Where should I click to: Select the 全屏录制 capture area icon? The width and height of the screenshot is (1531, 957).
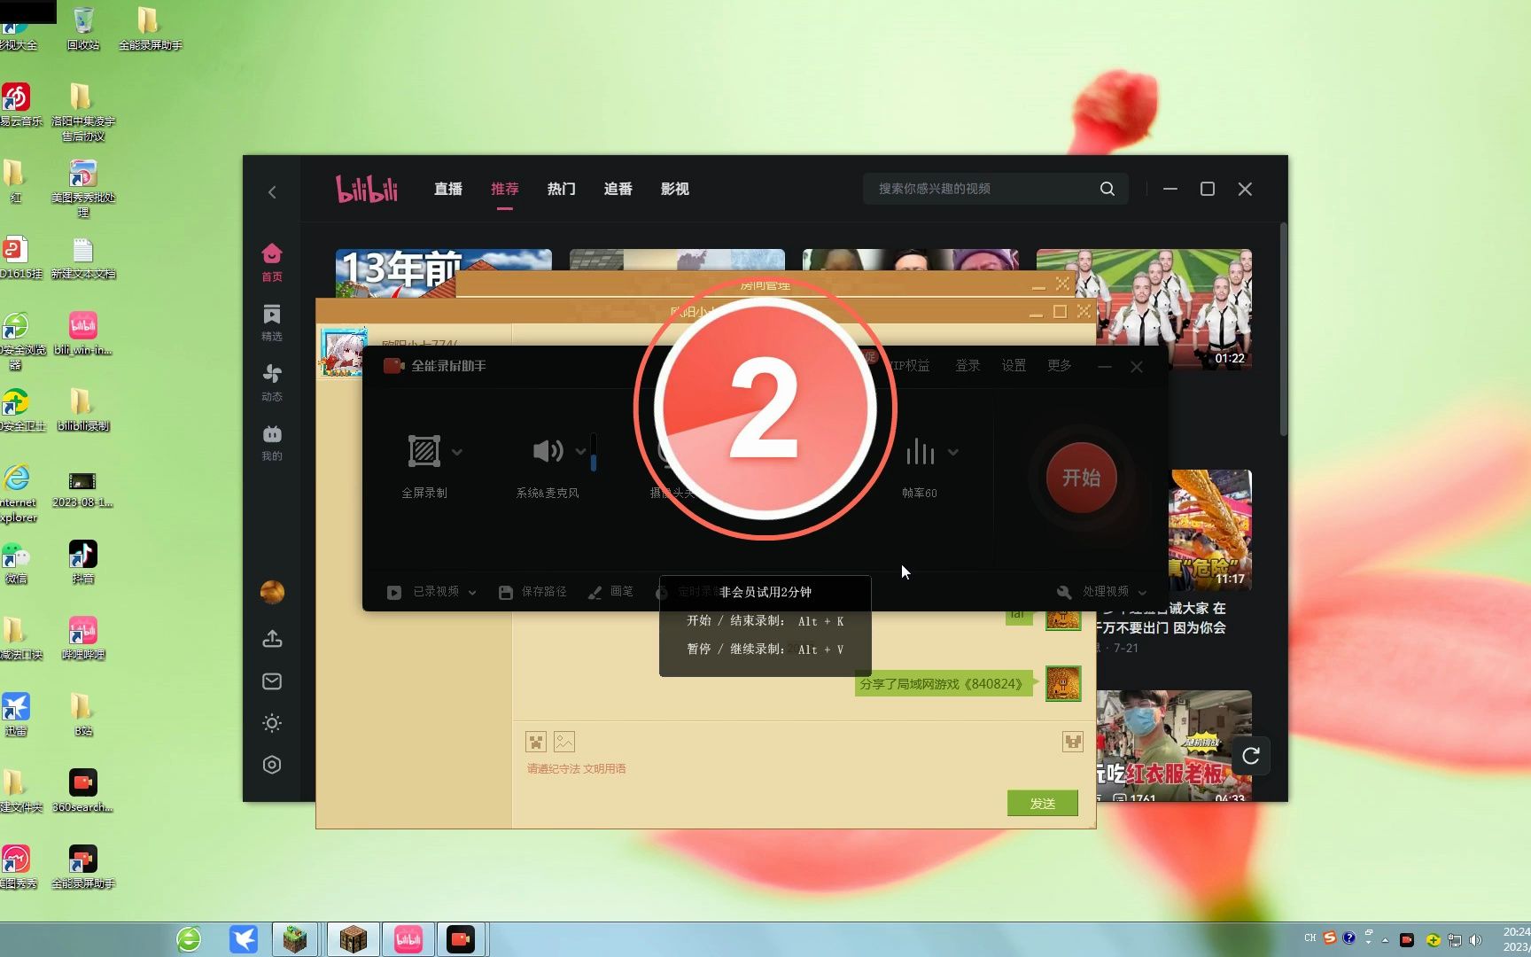coord(424,451)
